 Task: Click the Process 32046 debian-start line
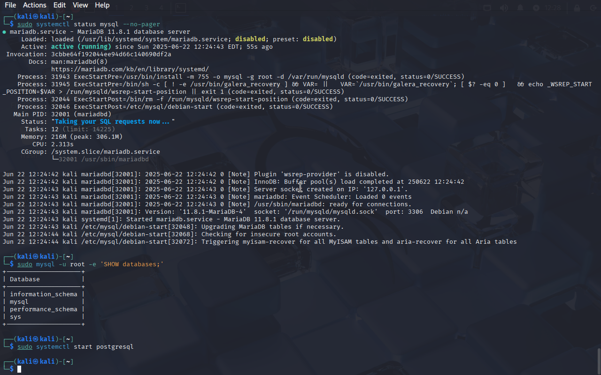pyautogui.click(x=175, y=107)
